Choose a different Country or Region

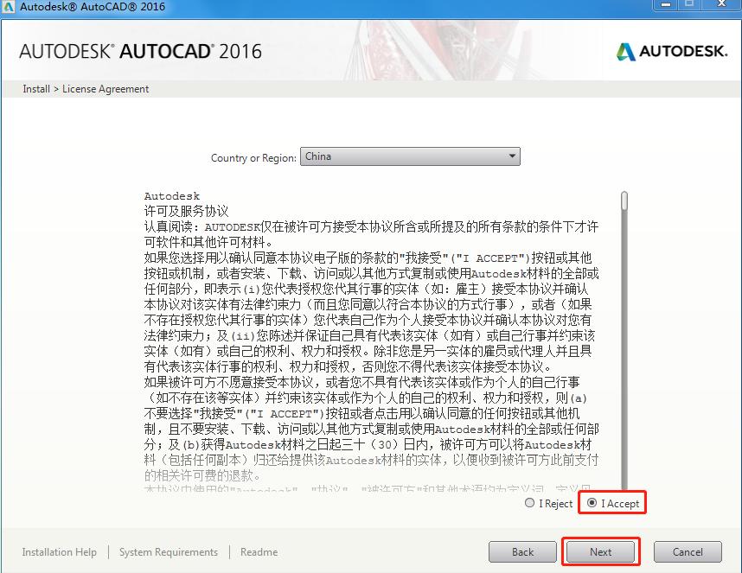point(410,156)
